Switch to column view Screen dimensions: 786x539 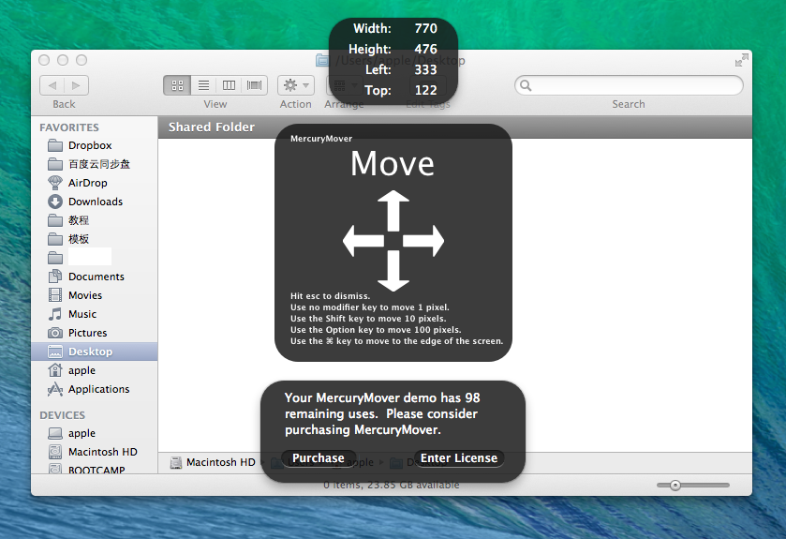[x=230, y=85]
